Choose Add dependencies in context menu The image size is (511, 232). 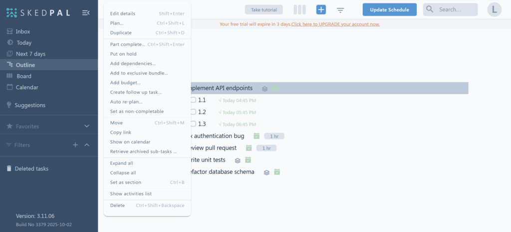pos(133,64)
